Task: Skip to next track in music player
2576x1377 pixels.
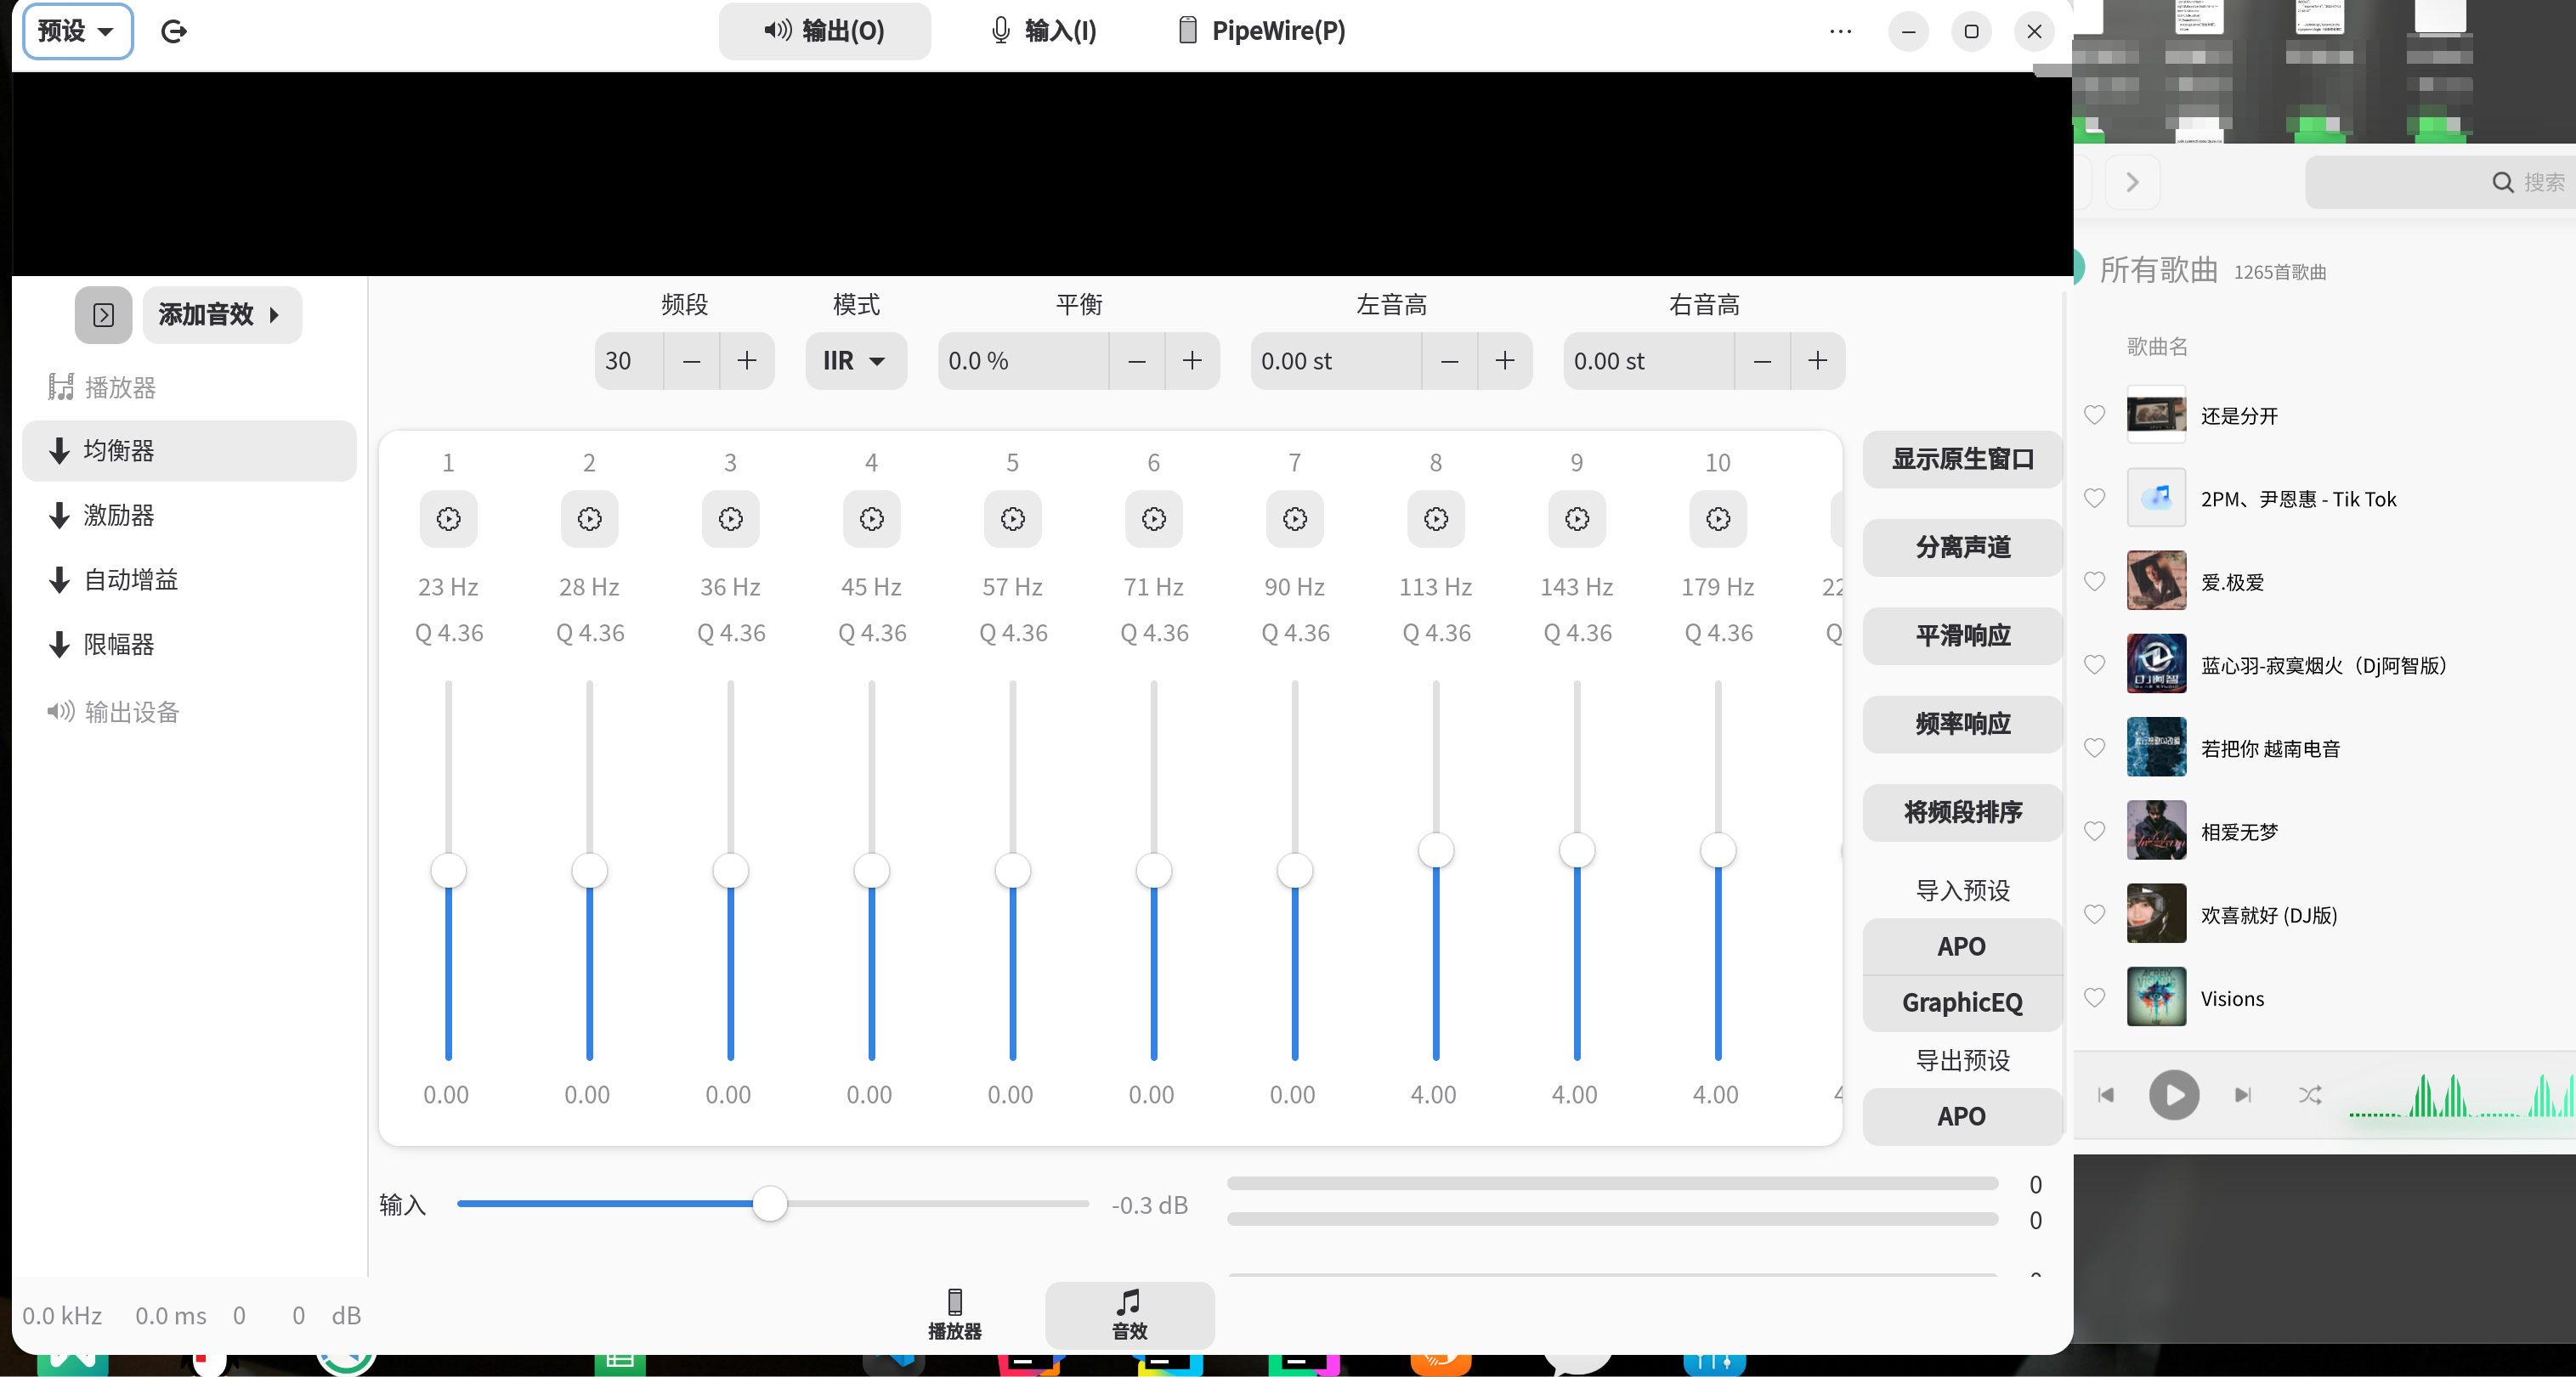Action: (x=2243, y=1095)
